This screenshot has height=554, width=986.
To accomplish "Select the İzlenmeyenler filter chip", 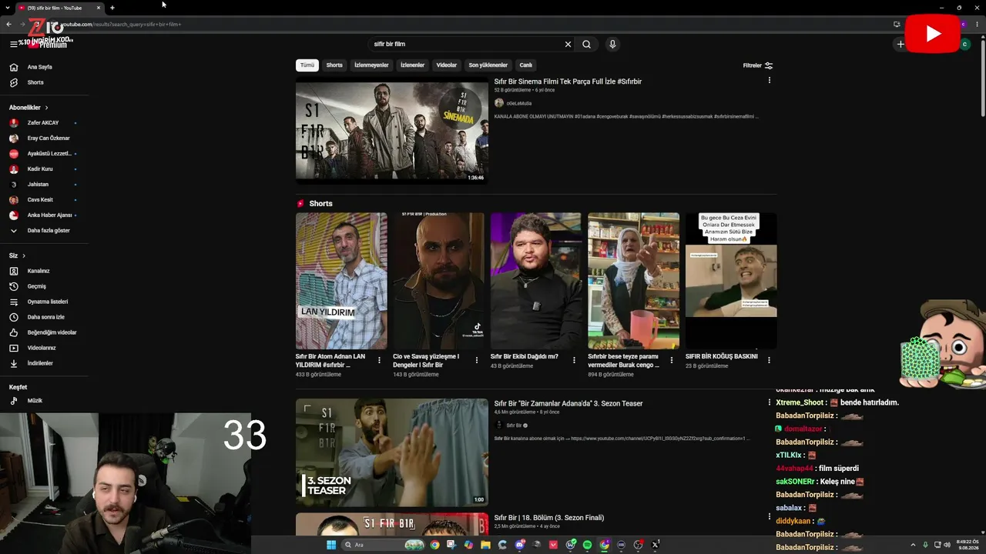I will [371, 65].
